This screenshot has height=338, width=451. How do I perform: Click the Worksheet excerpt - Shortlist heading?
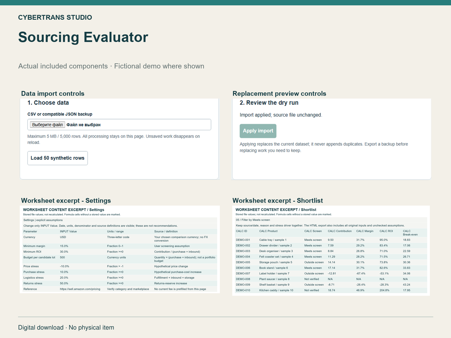pos(278,201)
